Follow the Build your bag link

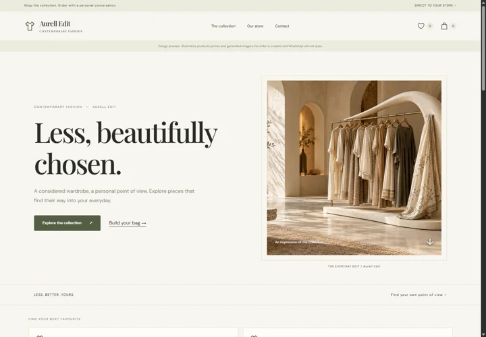pyautogui.click(x=128, y=223)
